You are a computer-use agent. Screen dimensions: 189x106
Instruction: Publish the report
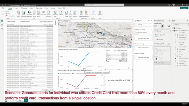[x=100, y=13]
